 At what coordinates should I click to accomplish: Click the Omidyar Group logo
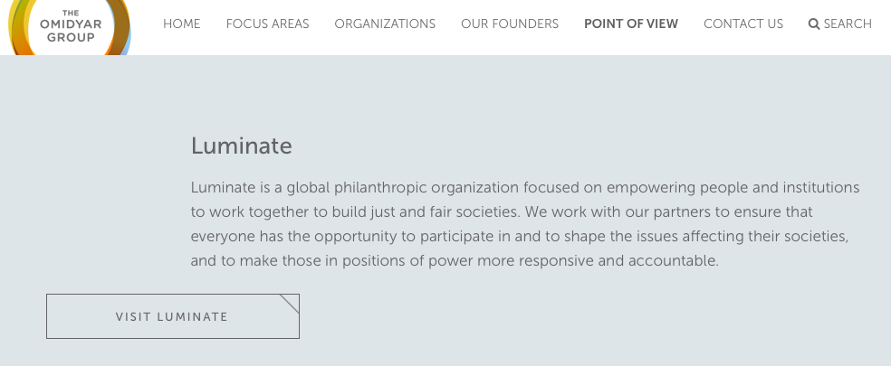[70, 27]
